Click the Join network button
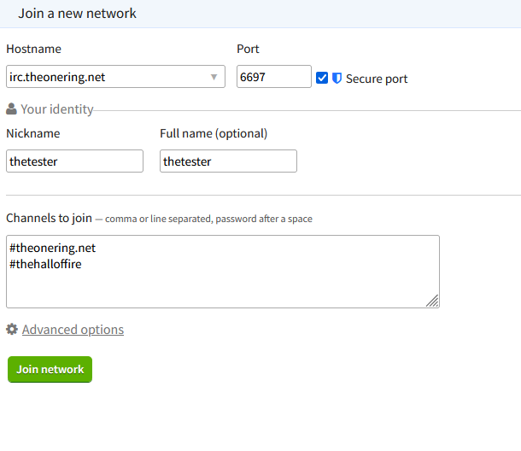This screenshot has height=451, width=521. 50,369
